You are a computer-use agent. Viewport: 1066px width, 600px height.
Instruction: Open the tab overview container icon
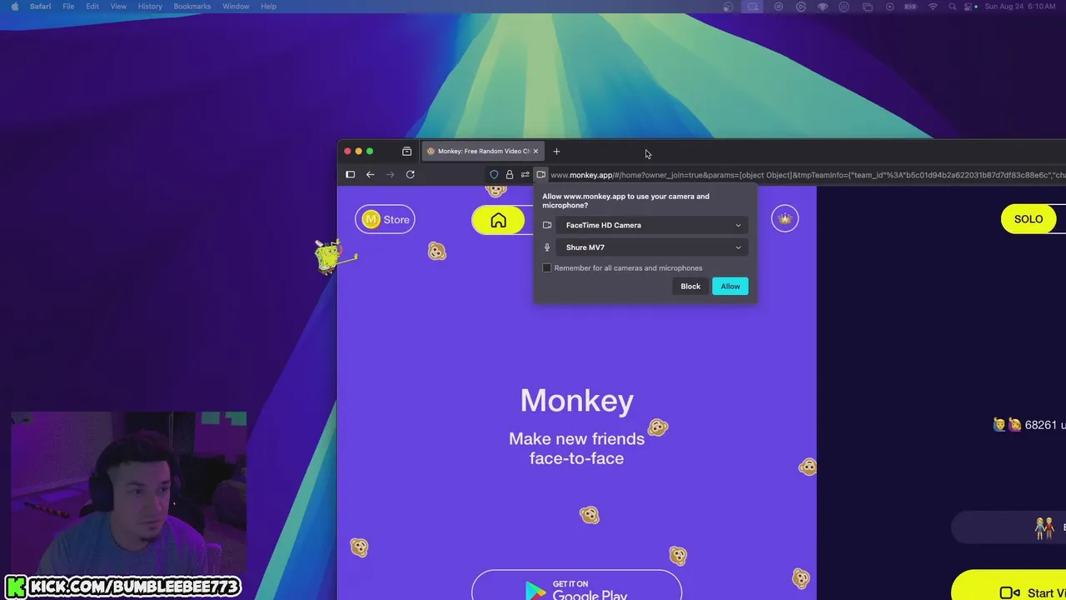[406, 152]
